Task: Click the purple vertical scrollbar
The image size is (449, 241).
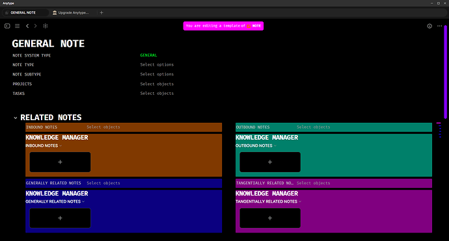Action: [x=445, y=71]
